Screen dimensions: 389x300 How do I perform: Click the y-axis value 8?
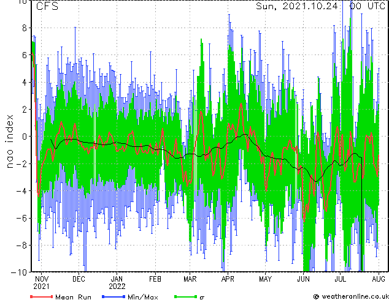pos(25,28)
